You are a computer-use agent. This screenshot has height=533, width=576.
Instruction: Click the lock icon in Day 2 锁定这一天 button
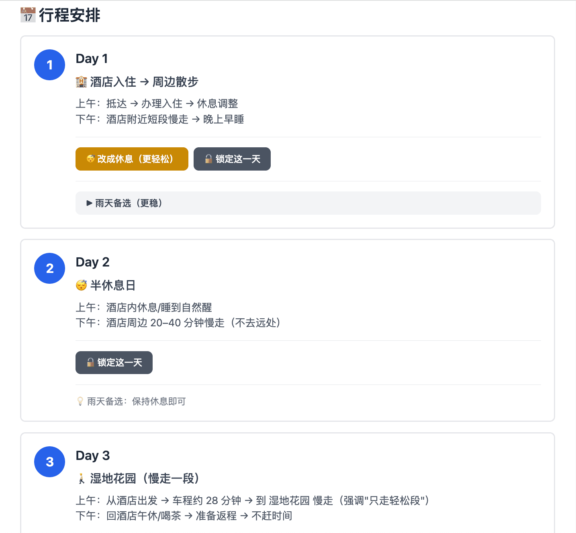pyautogui.click(x=90, y=362)
